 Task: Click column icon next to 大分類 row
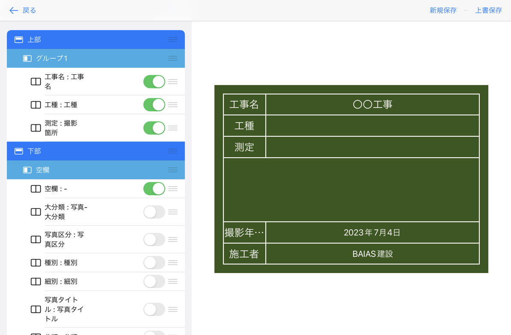36,212
